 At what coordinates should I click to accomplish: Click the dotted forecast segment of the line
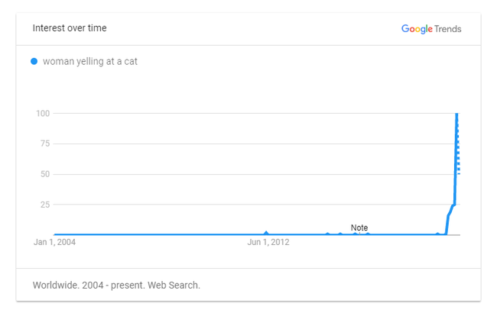[x=458, y=144]
